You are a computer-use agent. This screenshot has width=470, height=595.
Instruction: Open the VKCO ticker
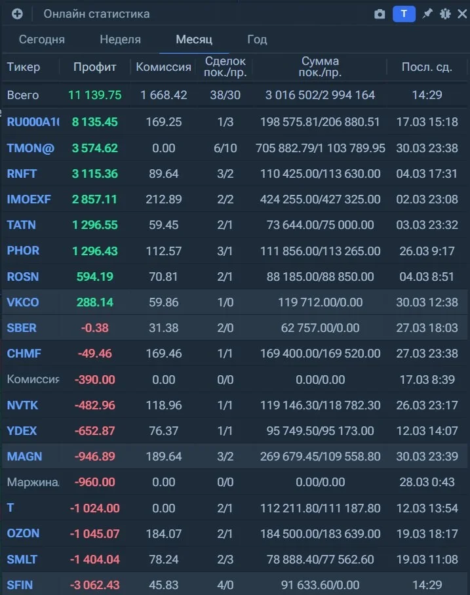23,302
